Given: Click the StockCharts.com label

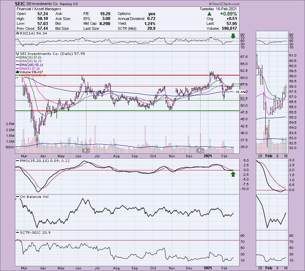Looking at the screenshot, I should pos(224,4).
